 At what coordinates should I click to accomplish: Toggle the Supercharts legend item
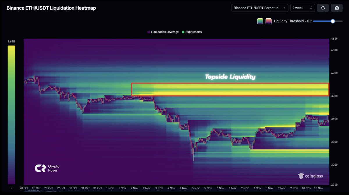point(192,32)
